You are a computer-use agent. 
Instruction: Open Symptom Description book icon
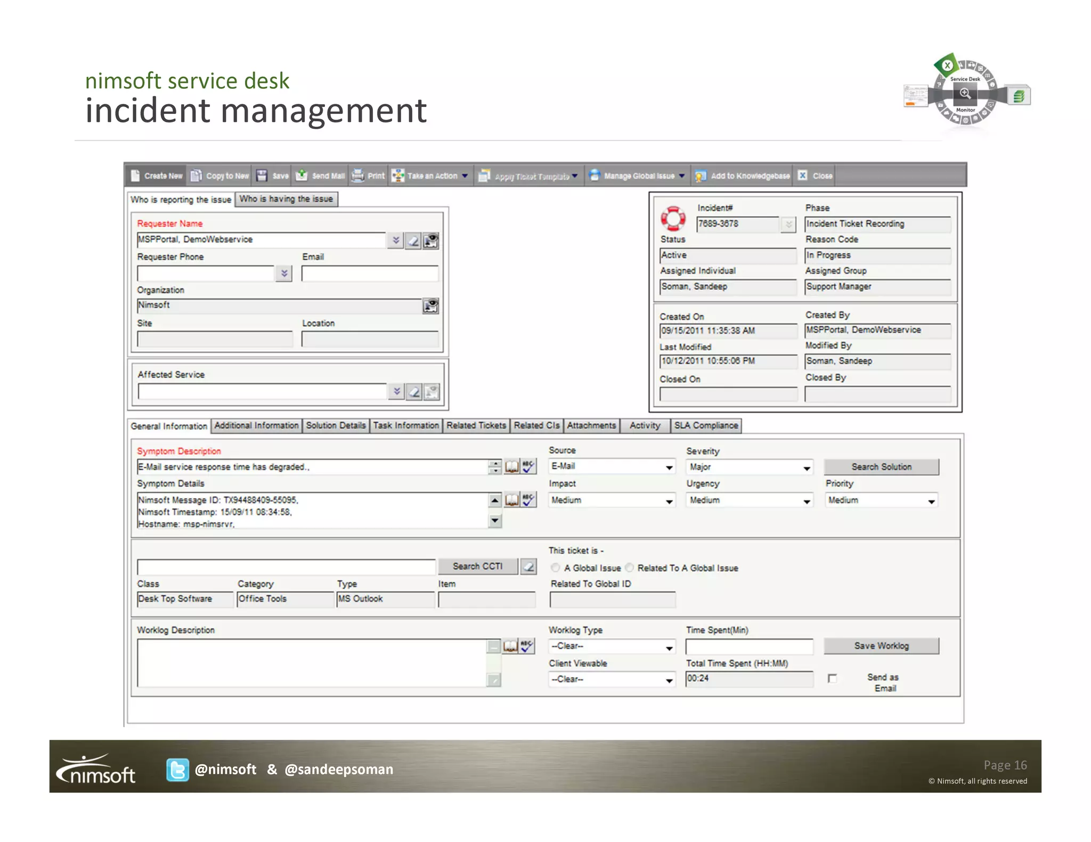511,467
